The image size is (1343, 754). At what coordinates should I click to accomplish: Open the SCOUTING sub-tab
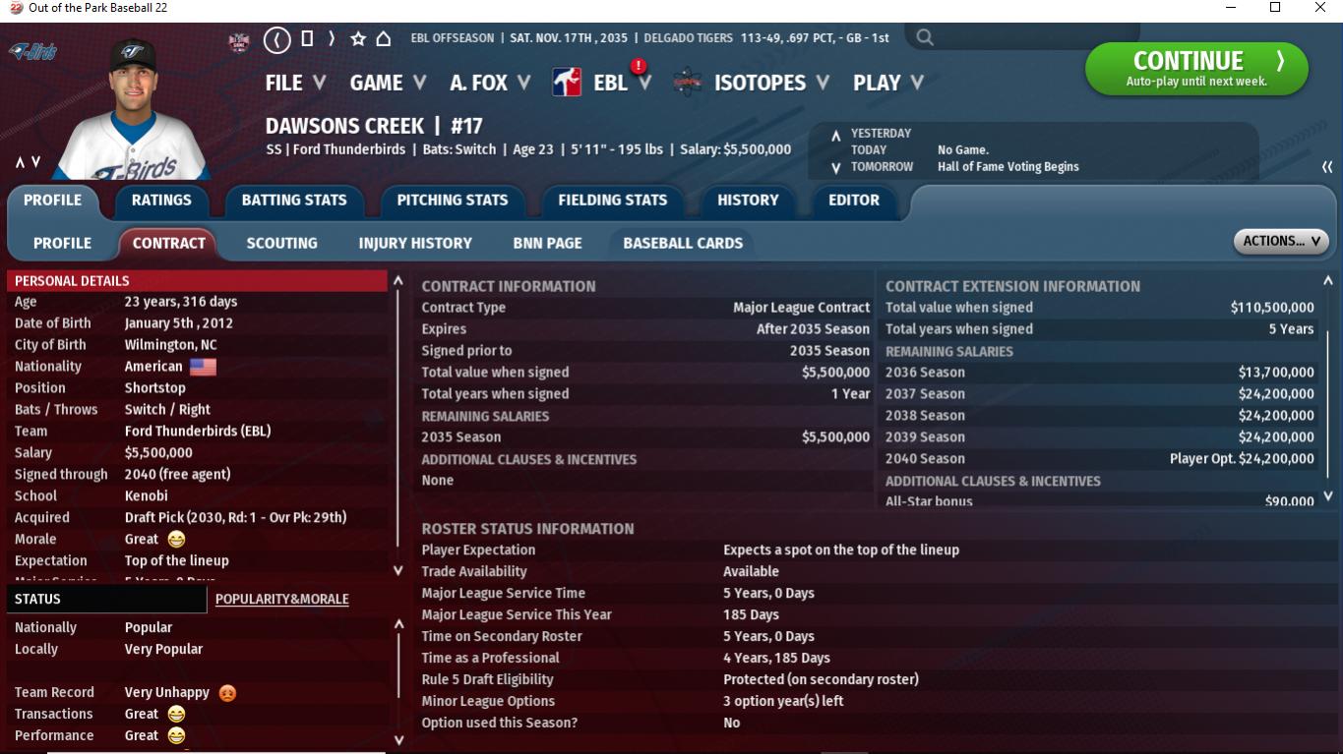[x=281, y=243]
